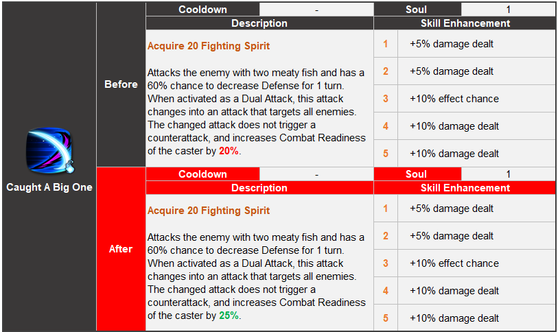Image resolution: width=558 pixels, height=332 pixels.
Task: Click the dark Description header in the Before section
Action: (x=259, y=23)
